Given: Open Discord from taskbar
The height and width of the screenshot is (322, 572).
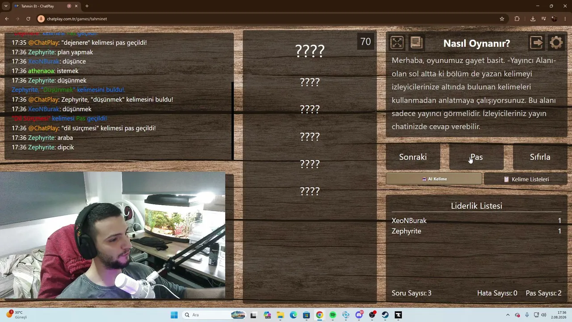Looking at the screenshot, I should [x=359, y=315].
